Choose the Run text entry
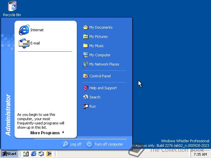This screenshot has height=158, width=211. [x=93, y=106]
